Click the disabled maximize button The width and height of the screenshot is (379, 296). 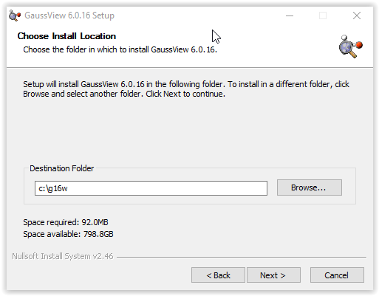pyautogui.click(x=323, y=16)
